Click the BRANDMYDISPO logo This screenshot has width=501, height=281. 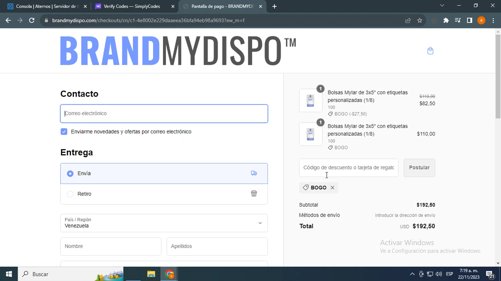coord(178,51)
